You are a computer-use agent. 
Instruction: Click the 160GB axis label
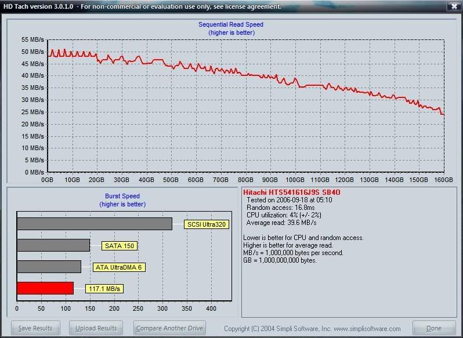point(444,180)
